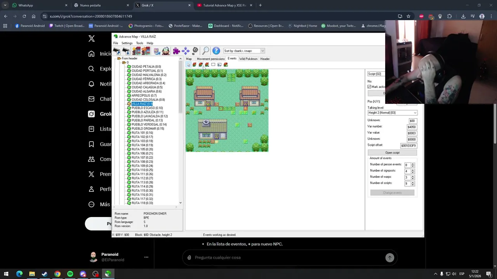Click the Explore search icon in X sidebar
This screenshot has height=279, width=497.
(91, 69)
